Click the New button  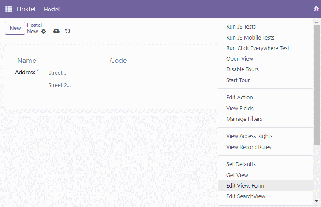coord(15,28)
